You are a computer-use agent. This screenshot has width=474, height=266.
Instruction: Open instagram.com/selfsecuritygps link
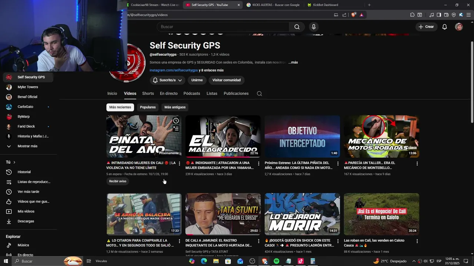click(x=174, y=70)
